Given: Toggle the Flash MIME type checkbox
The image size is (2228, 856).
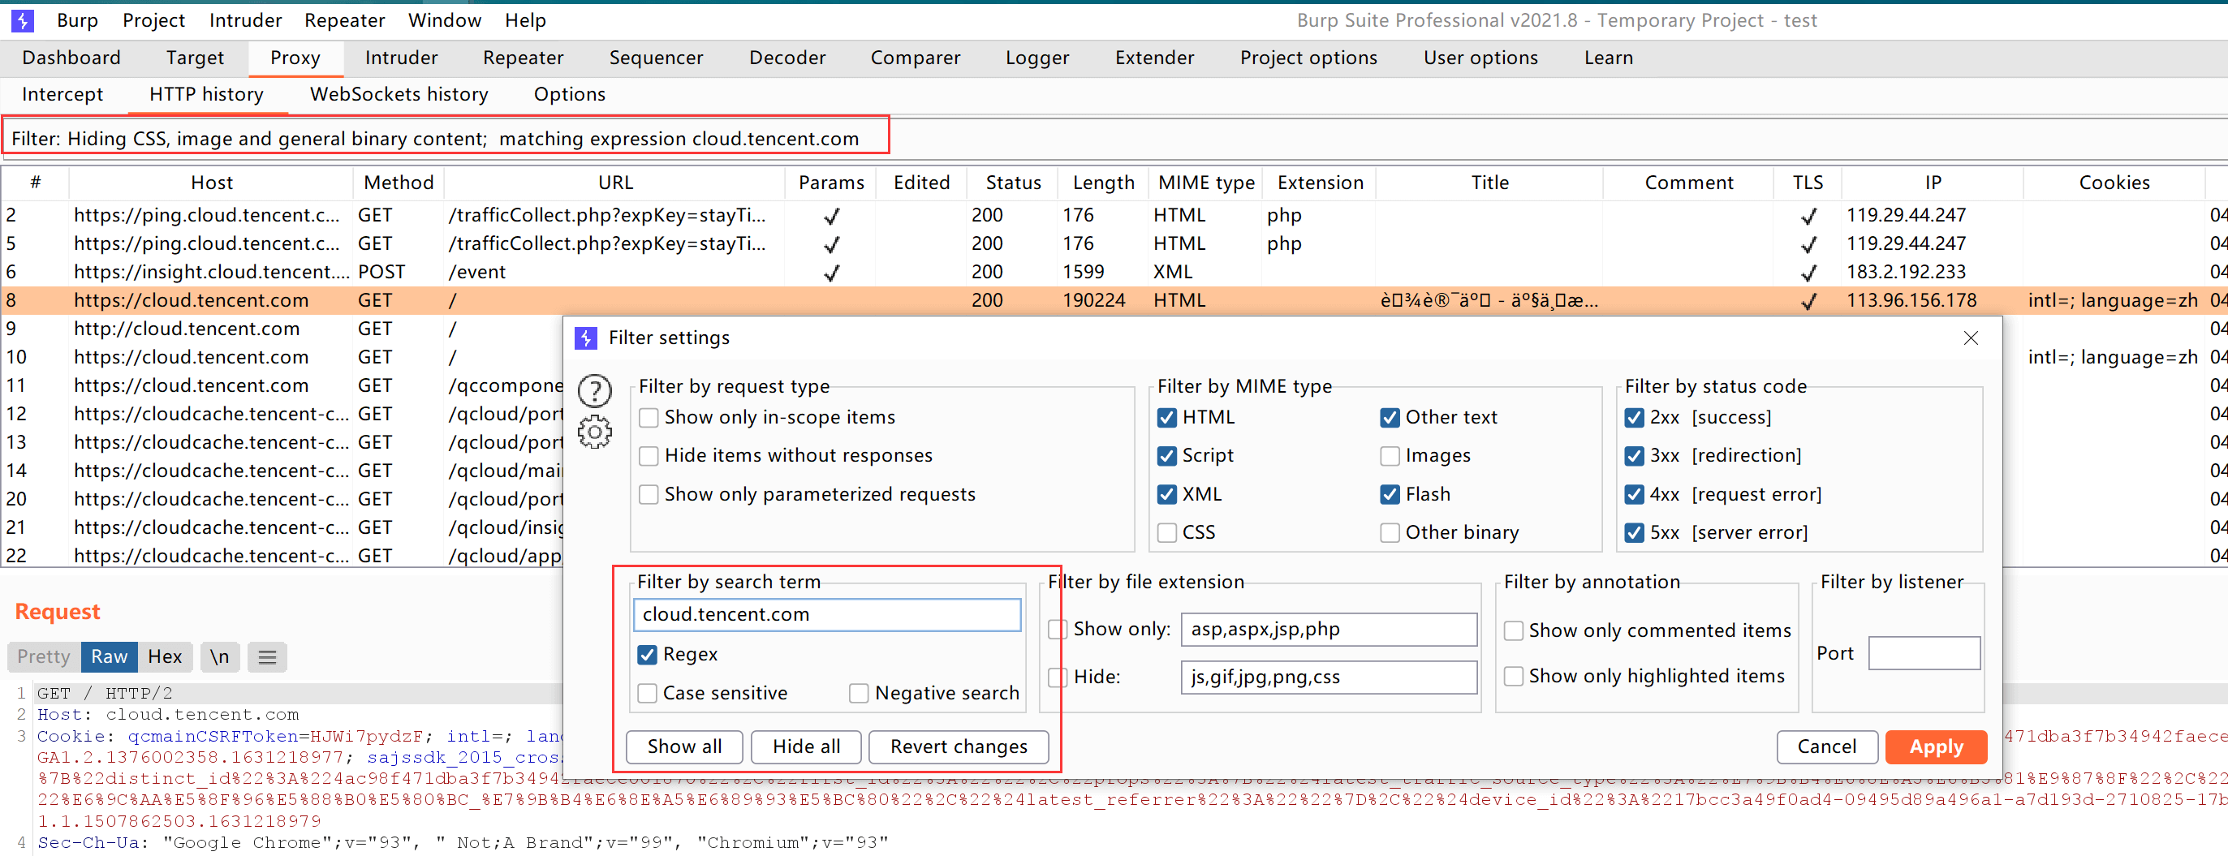Looking at the screenshot, I should tap(1390, 495).
